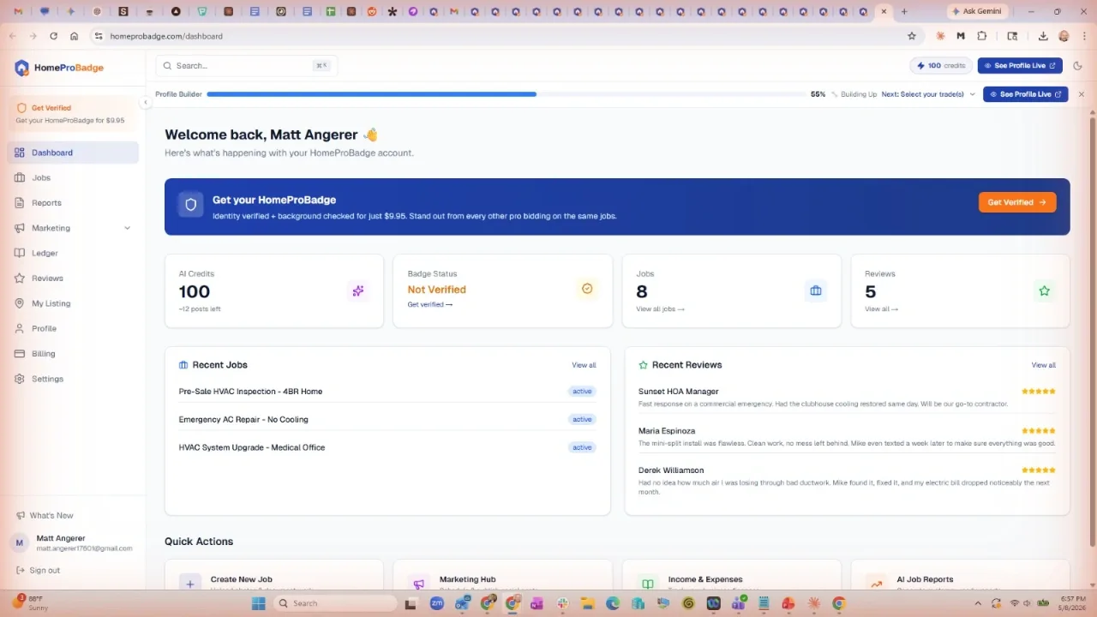This screenshot has width=1097, height=617.
Task: Click See Profile Live in Profile Builder bar
Action: (x=1025, y=94)
